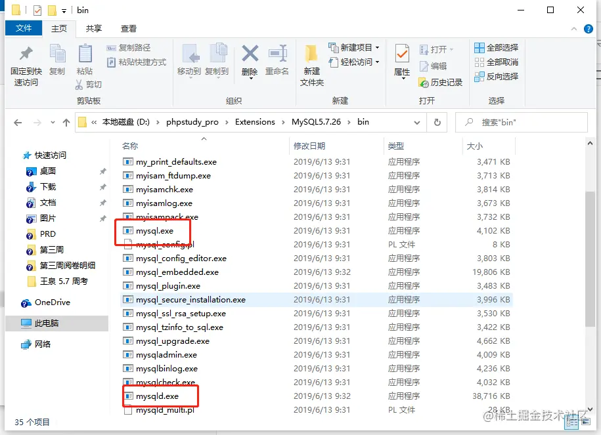This screenshot has width=601, height=435.
Task: Expand breadcrumb arrow after phpstudy_pro
Action: coord(227,122)
